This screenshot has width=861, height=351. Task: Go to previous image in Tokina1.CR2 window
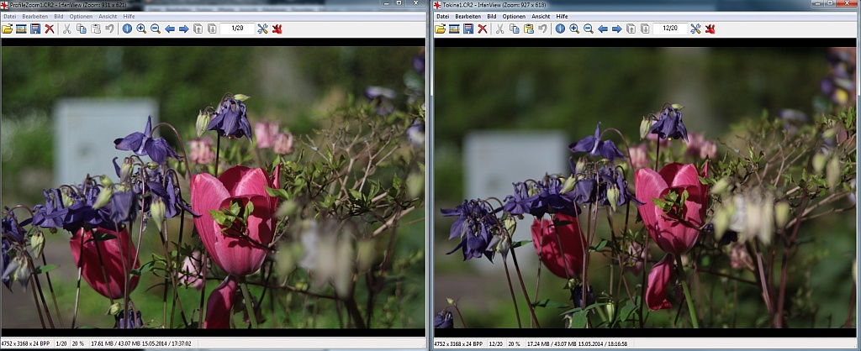[603, 29]
